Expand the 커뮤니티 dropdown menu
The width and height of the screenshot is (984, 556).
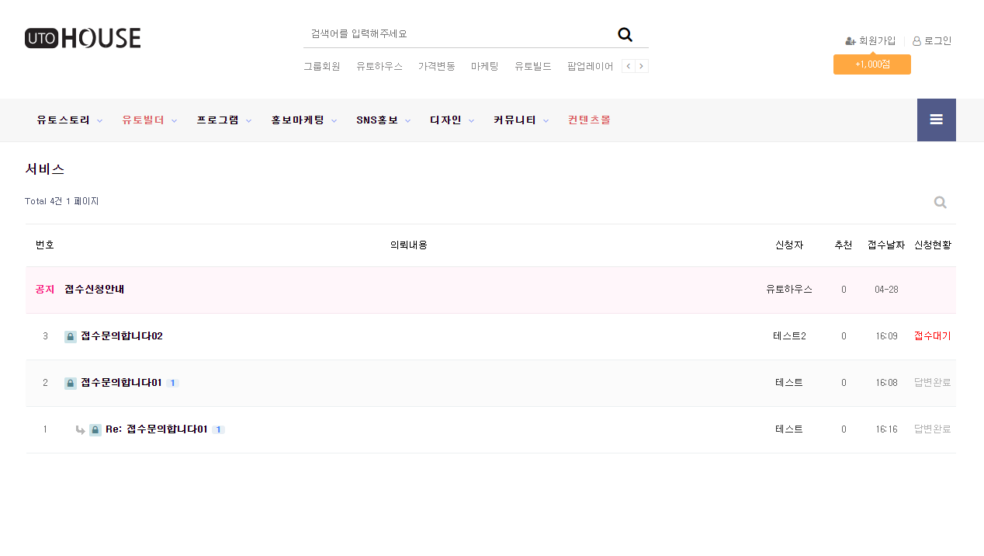(521, 120)
